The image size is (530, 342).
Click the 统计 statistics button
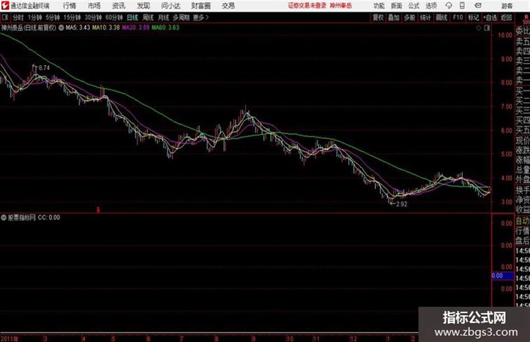coord(425,17)
